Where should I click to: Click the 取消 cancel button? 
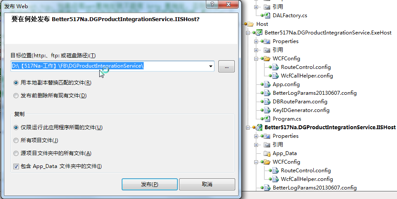(x=207, y=184)
